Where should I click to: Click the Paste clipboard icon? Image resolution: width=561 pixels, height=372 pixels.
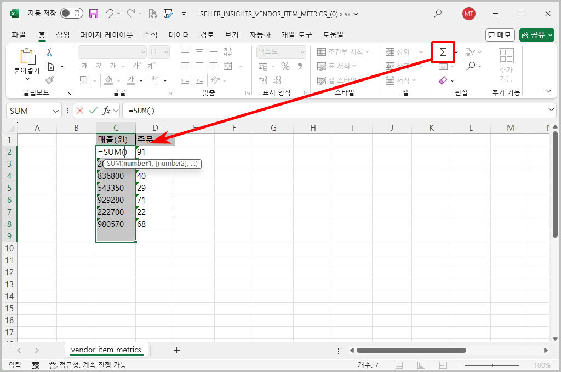click(x=28, y=56)
